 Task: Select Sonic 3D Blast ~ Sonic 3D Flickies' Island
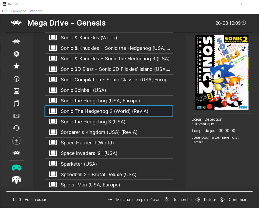pos(109,69)
